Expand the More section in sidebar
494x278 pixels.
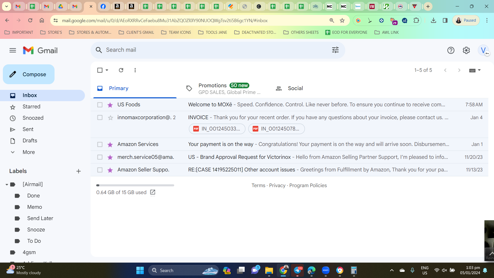pos(29,152)
